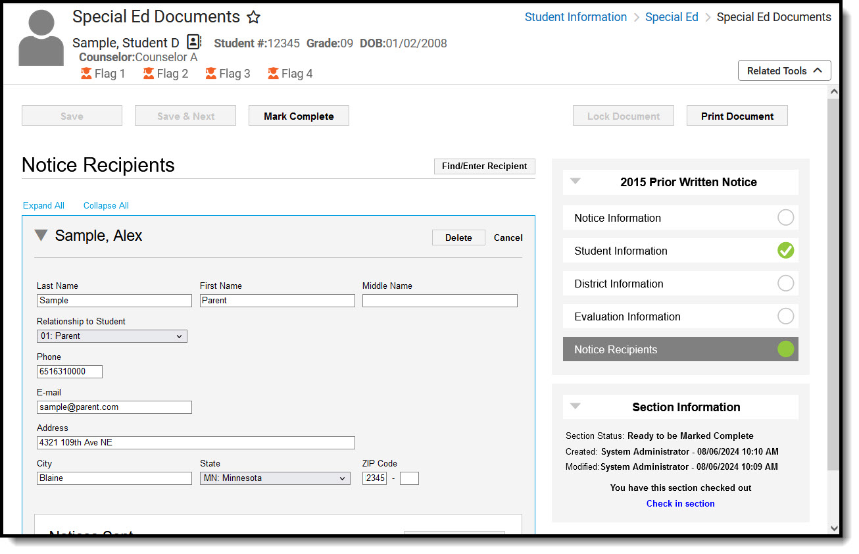
Task: Click the vertical scrollbar thumb
Action: click(834, 284)
